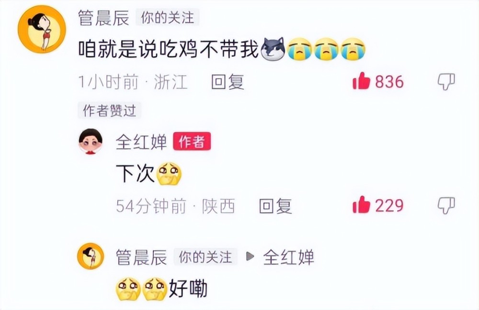The width and height of the screenshot is (479, 310).
Task: Open the mentioned 全红婵 after reply arrow
Action: [x=289, y=257]
